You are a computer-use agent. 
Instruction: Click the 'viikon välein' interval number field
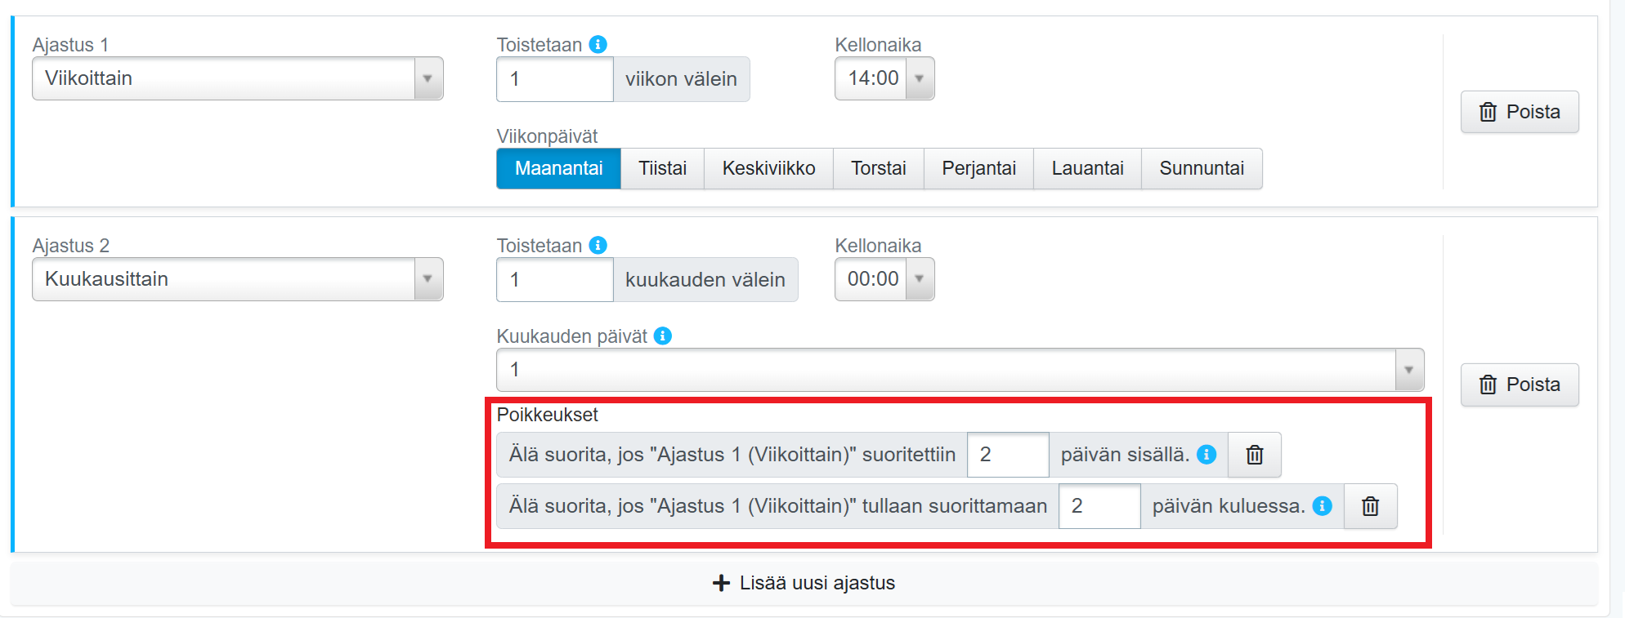554,79
